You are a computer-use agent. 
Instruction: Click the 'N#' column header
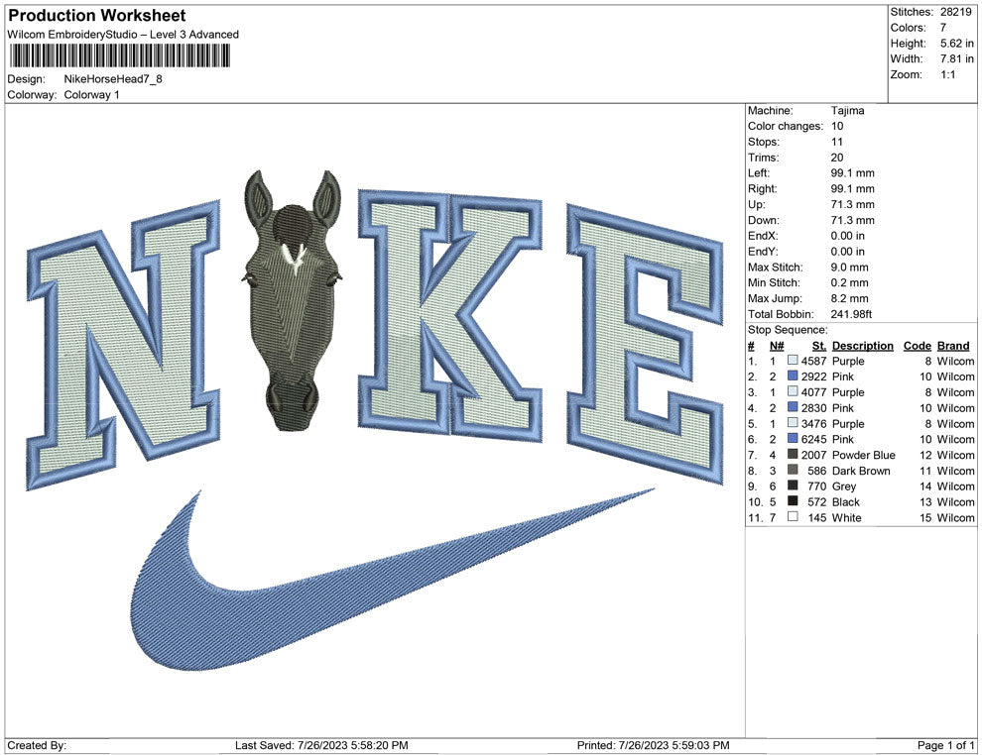tap(777, 346)
